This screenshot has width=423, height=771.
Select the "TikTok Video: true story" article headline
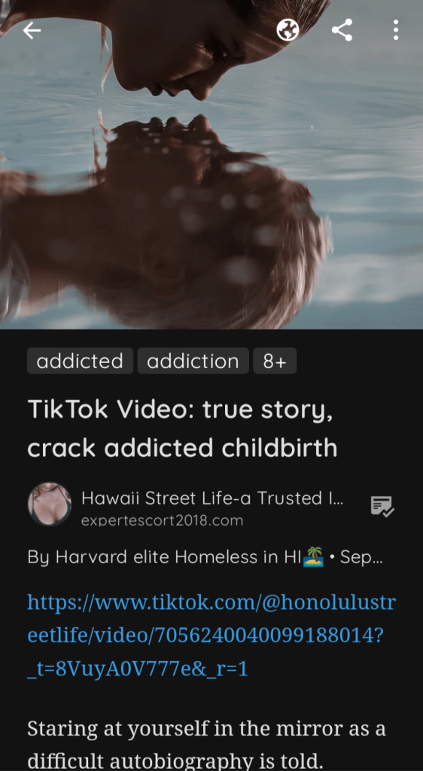(182, 428)
